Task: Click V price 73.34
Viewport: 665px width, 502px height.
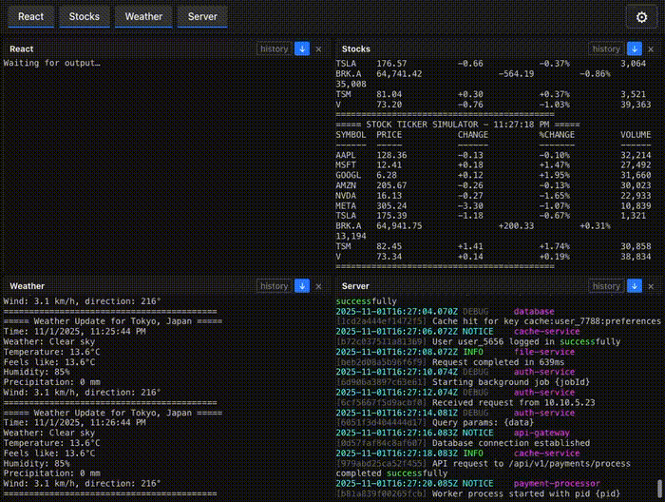Action: point(389,257)
